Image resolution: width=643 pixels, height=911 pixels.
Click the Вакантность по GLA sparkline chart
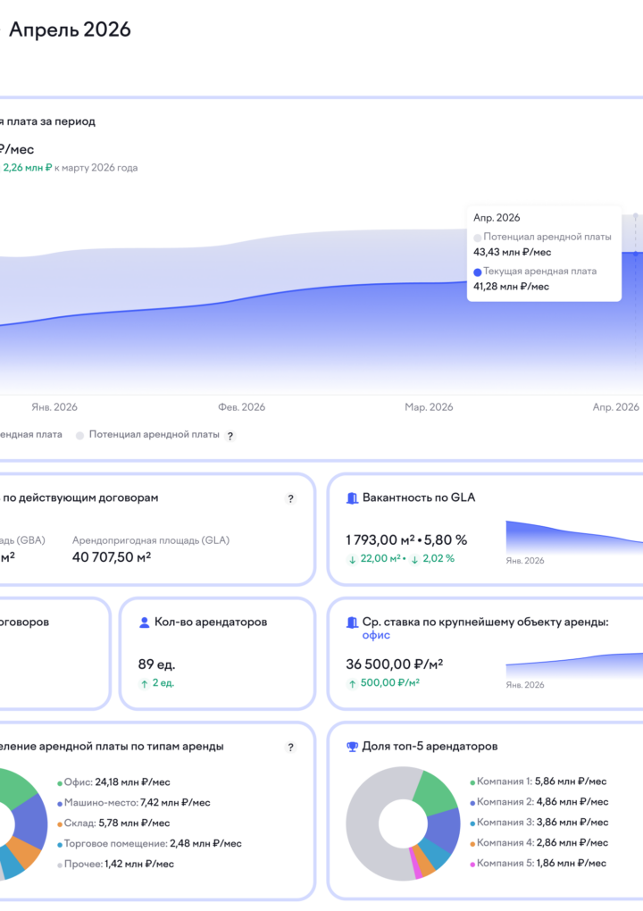coord(574,537)
